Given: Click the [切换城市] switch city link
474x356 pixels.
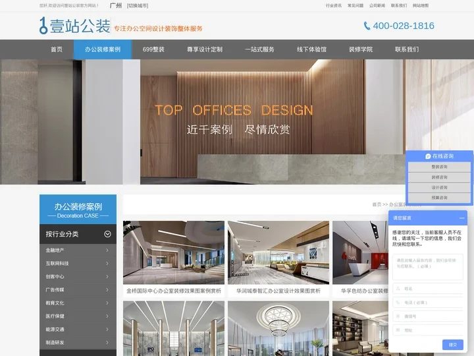Looking at the screenshot, I should coord(138,5).
